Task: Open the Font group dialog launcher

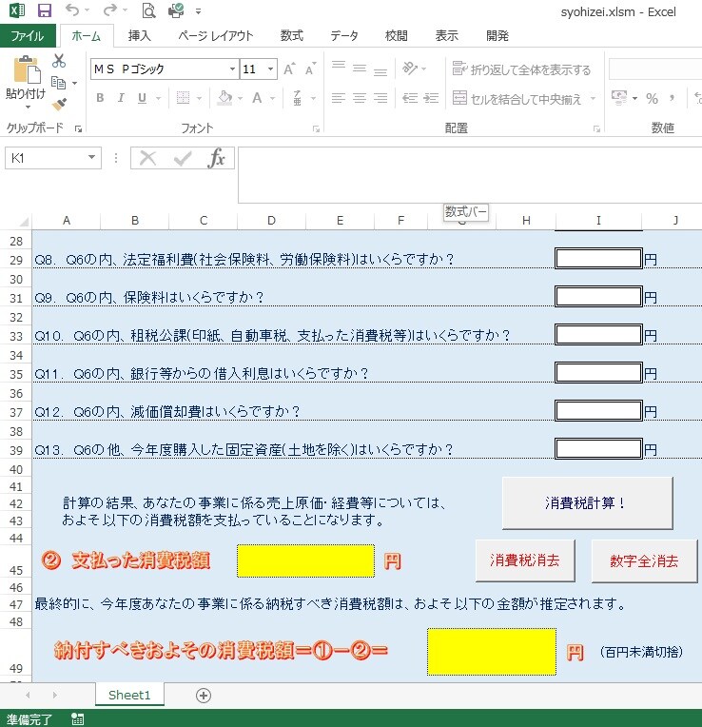Action: tap(316, 128)
